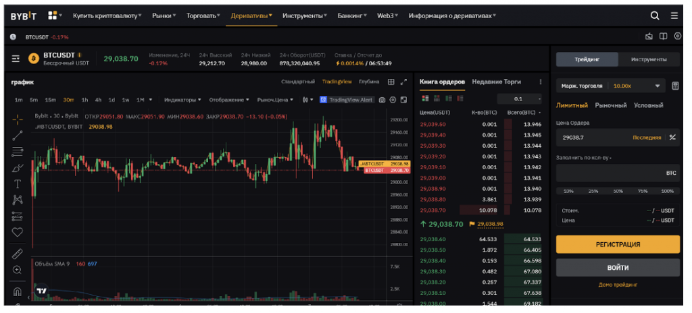Switch the chart to 15m timeframe

click(50, 100)
